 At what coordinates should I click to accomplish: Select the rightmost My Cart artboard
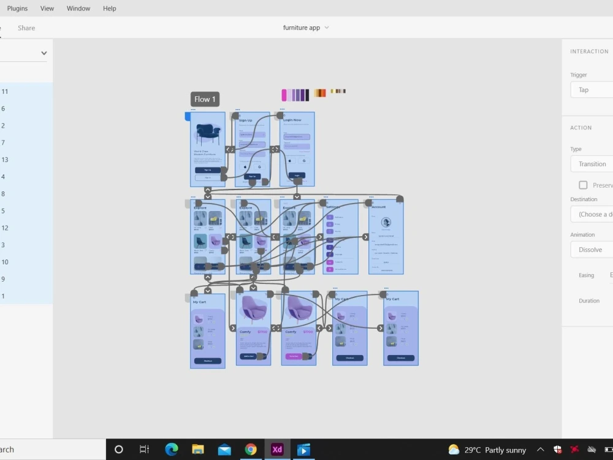coord(401,328)
